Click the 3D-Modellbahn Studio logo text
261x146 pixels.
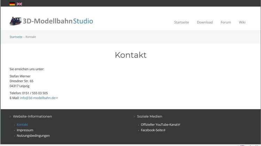pos(58,21)
